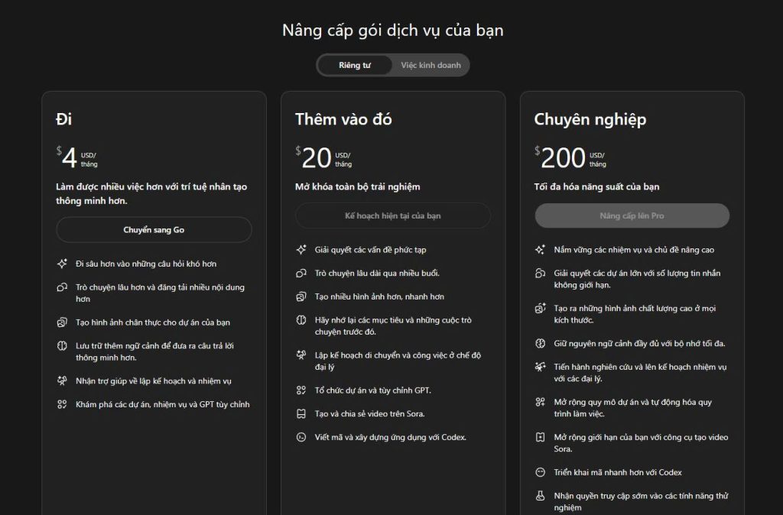Click the Codex icon beside "Triển khai mã nhanh hơn"
Viewport: 783px width, 515px height.
pos(540,472)
